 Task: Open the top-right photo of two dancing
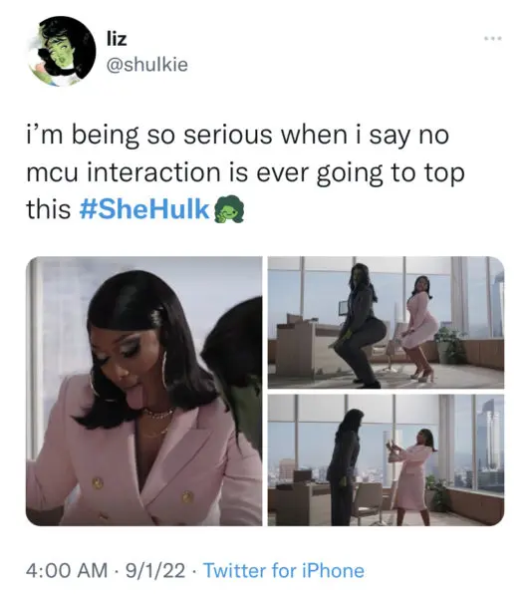tap(386, 323)
